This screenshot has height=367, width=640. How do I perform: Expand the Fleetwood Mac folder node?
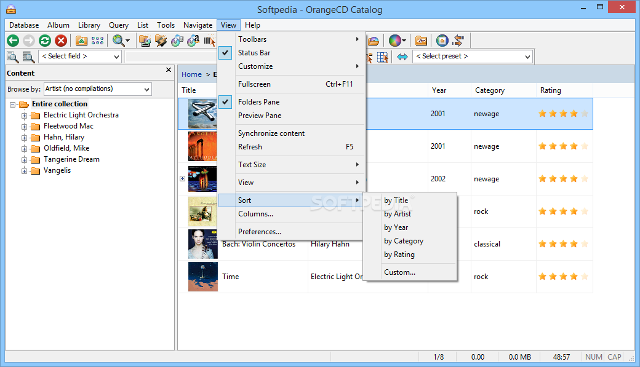point(24,127)
